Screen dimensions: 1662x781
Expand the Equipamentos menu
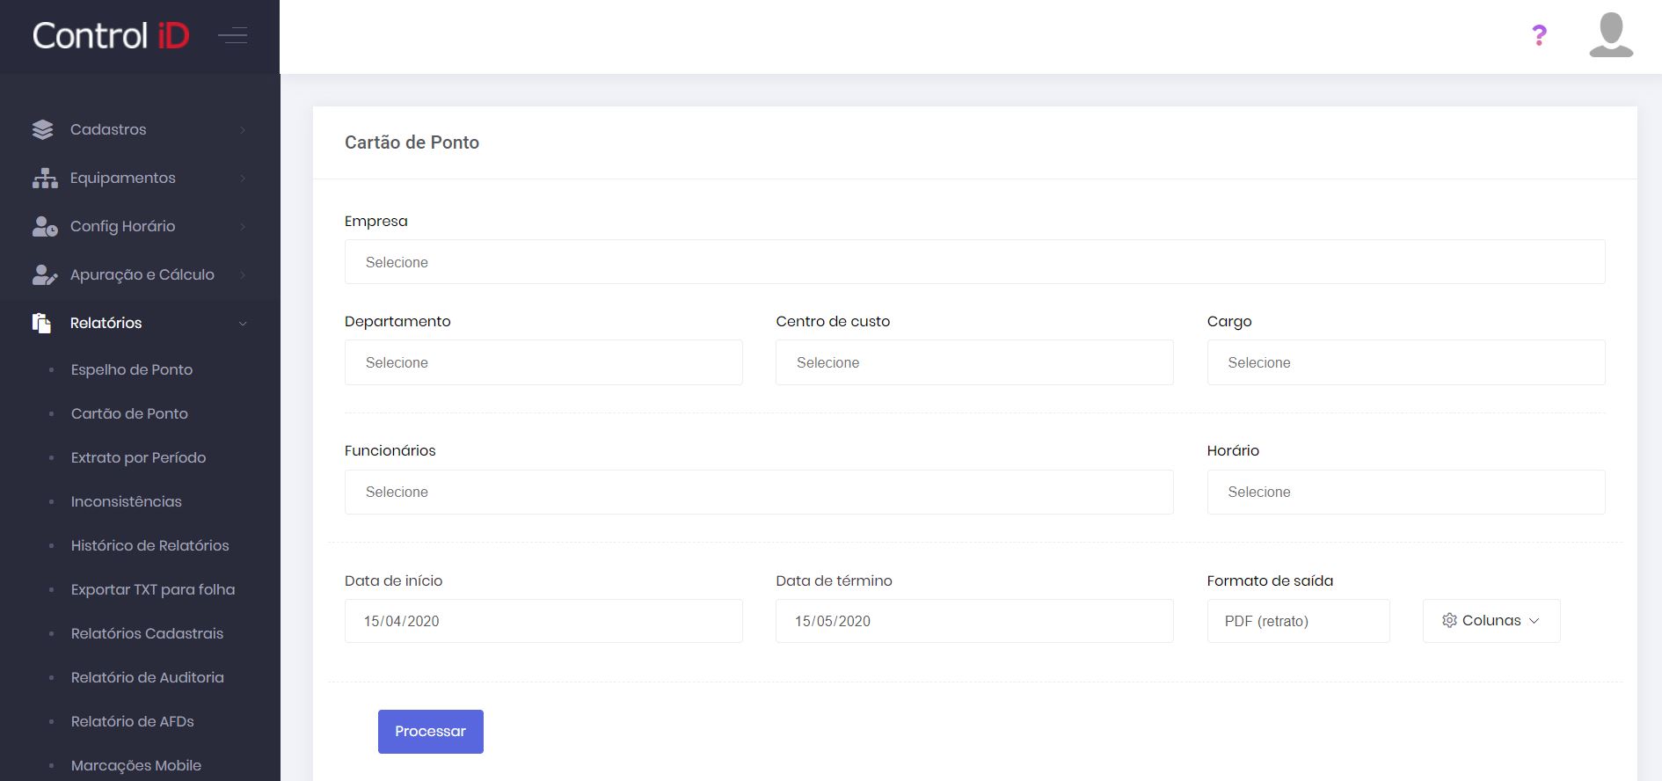pos(140,178)
